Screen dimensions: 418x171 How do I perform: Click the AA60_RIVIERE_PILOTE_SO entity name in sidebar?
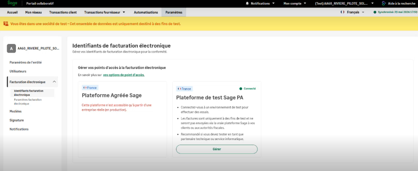(38, 48)
